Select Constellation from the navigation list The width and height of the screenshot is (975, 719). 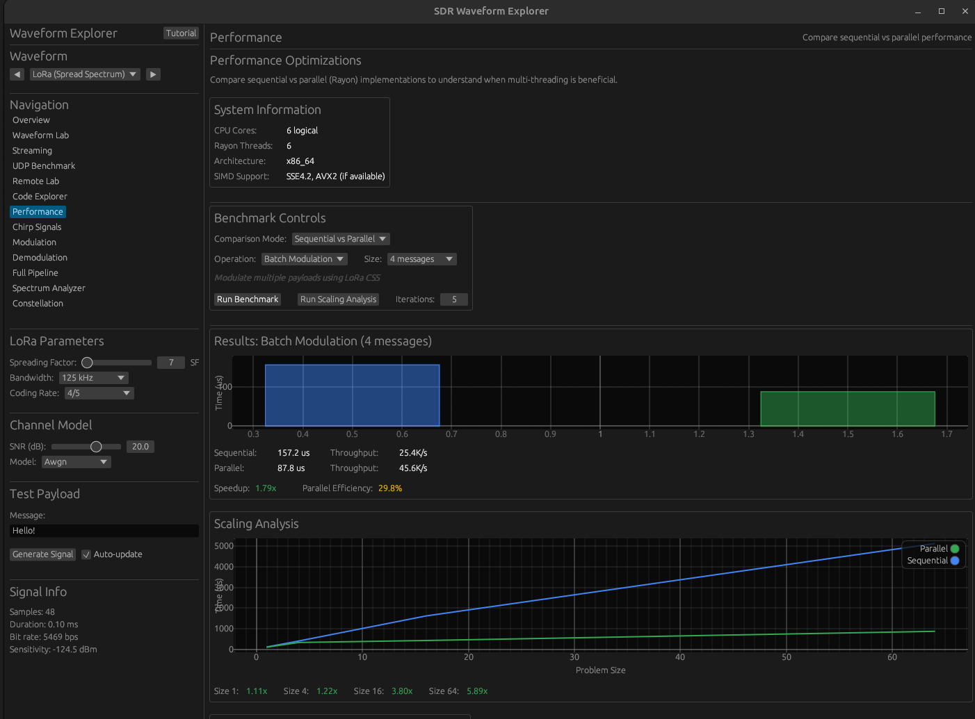coord(38,304)
